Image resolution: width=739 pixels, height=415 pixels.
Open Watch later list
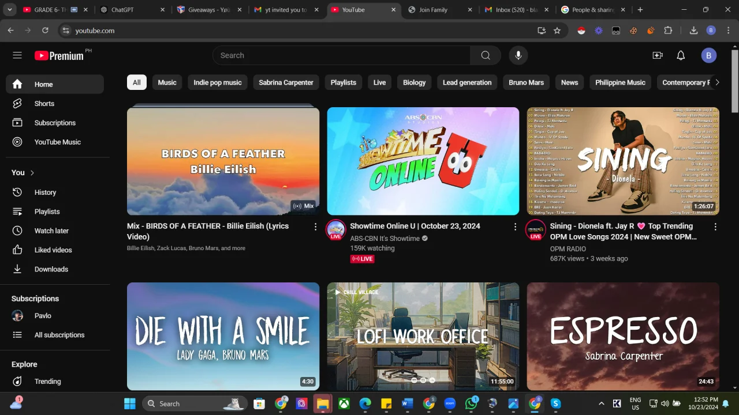click(55, 231)
